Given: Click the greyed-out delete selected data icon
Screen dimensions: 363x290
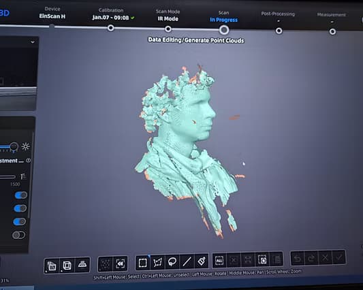Looking at the screenshot, I should (277, 259).
